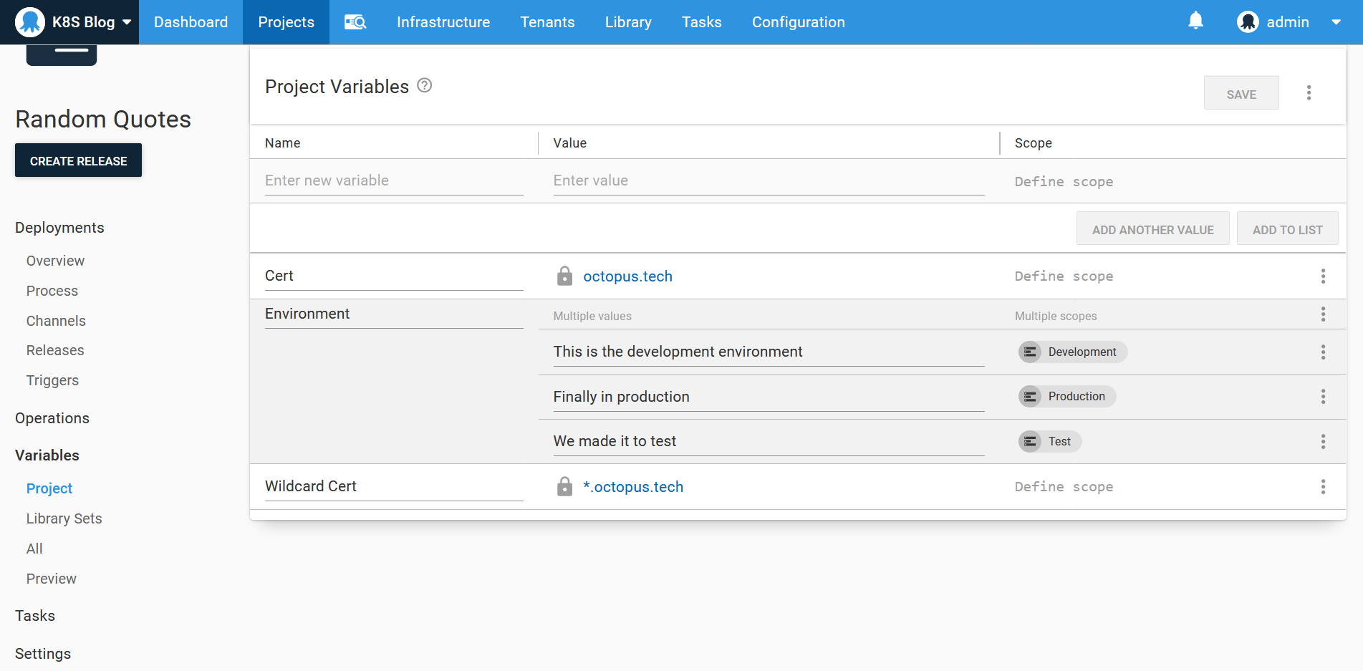The image size is (1363, 671).
Task: Open Define scope for the Cert variable
Action: 1064,276
